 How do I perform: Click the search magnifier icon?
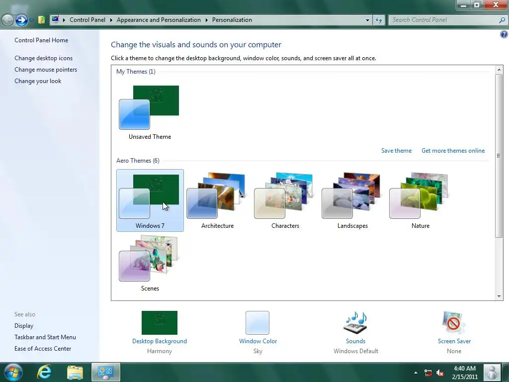[502, 20]
